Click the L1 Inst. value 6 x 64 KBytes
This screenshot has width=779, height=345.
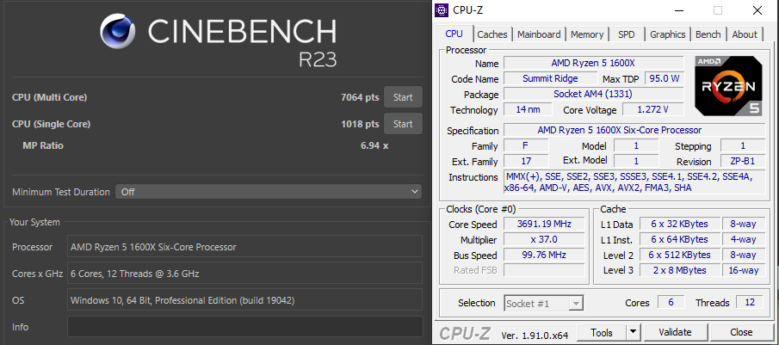click(x=680, y=239)
